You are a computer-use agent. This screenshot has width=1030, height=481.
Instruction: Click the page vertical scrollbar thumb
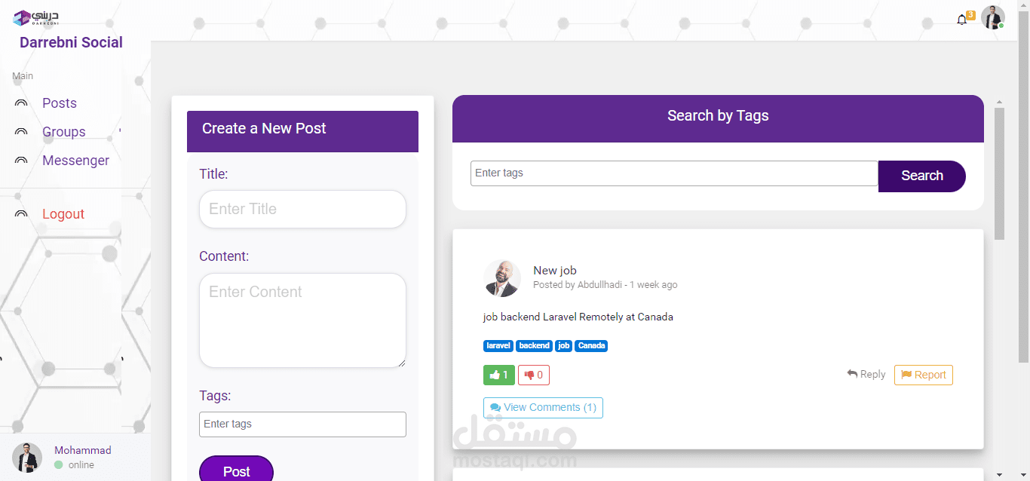tap(999, 173)
